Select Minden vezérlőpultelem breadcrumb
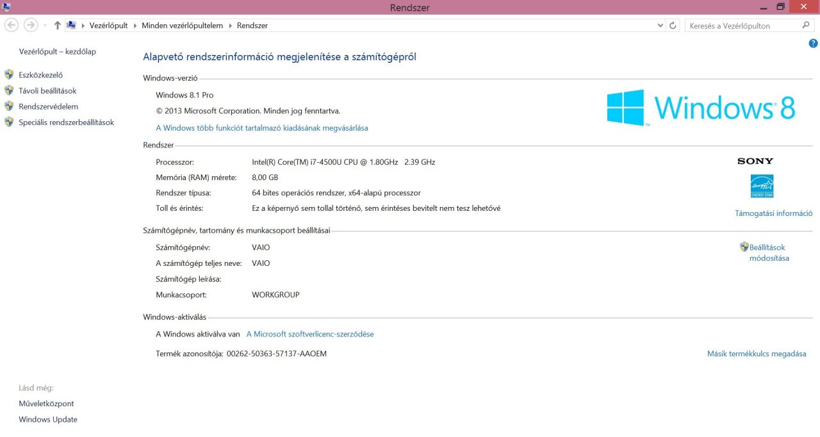This screenshot has height=437, width=820. click(x=183, y=26)
